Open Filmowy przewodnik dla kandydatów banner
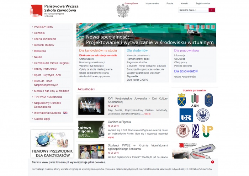 [52, 144]
